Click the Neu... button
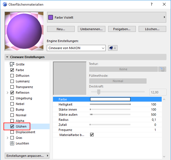This screenshot has width=171, height=160. click(x=61, y=29)
